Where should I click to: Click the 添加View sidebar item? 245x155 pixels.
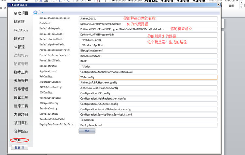coord(21,55)
